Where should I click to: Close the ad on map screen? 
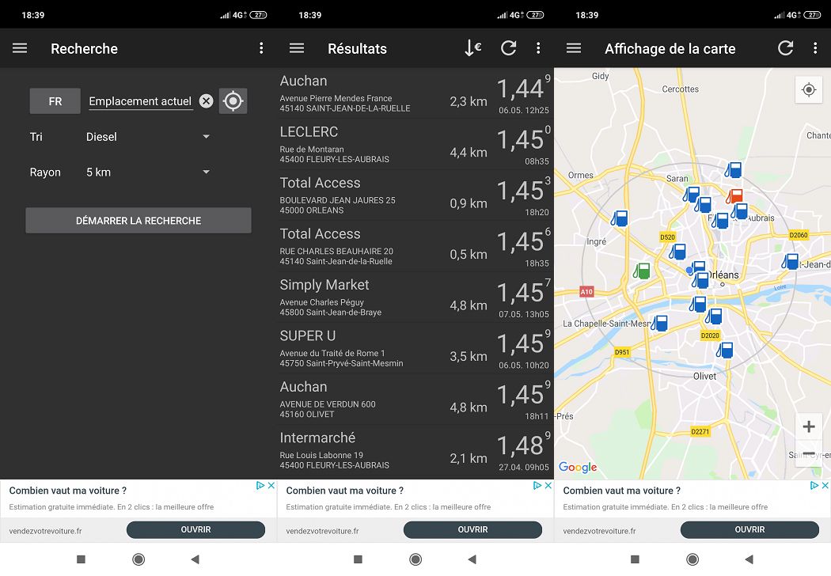825,485
